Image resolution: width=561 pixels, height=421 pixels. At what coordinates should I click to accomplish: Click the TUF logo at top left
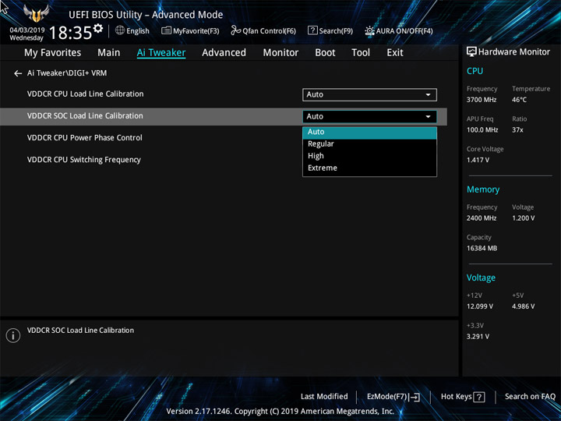36,13
